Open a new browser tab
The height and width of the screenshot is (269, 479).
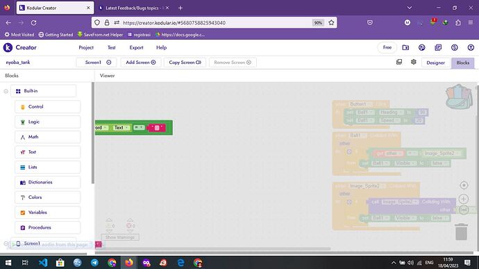pos(180,8)
